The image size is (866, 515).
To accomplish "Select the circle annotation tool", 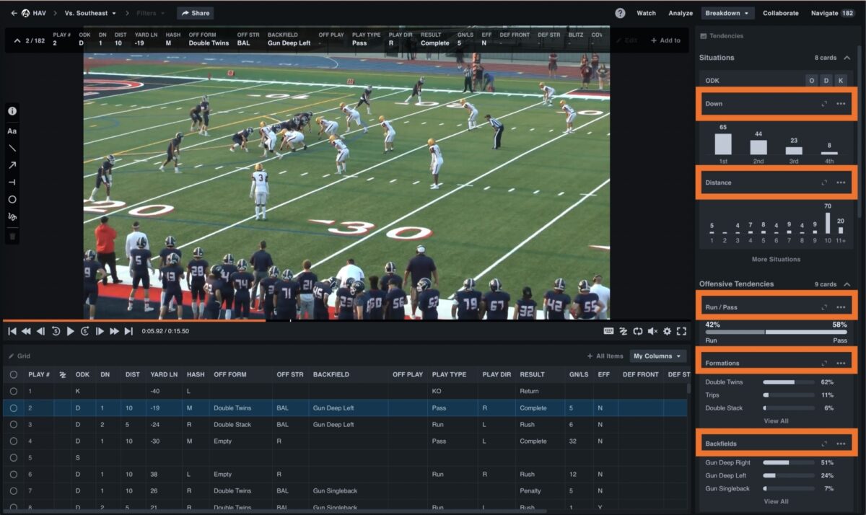I will pyautogui.click(x=12, y=199).
